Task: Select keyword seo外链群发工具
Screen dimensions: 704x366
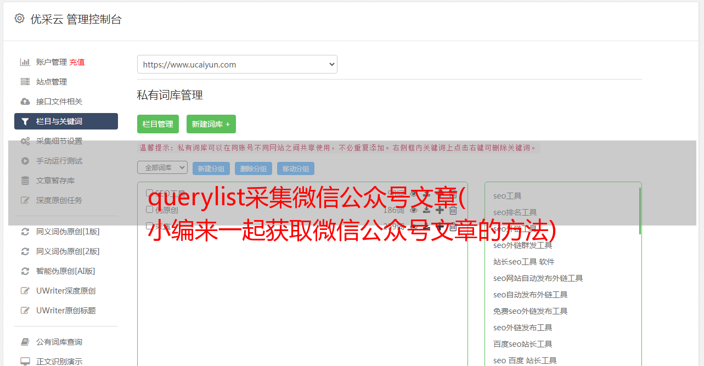Action: click(x=523, y=245)
